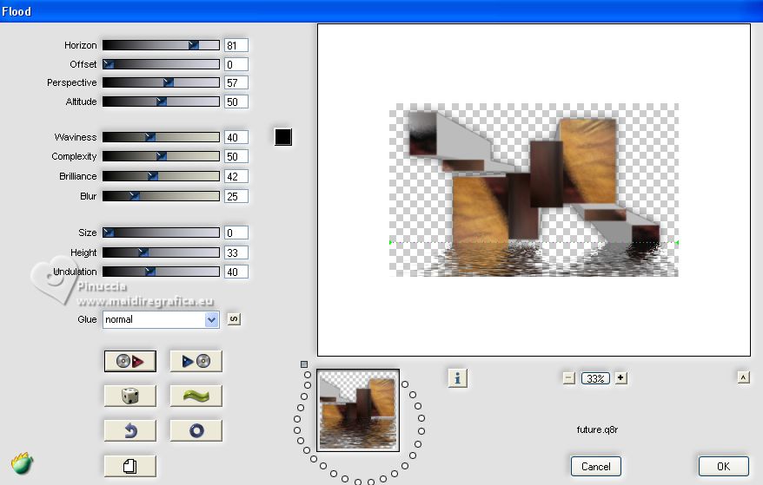Viewport: 763px width, 485px height.
Task: Click the large flood preview image
Action: [534, 190]
